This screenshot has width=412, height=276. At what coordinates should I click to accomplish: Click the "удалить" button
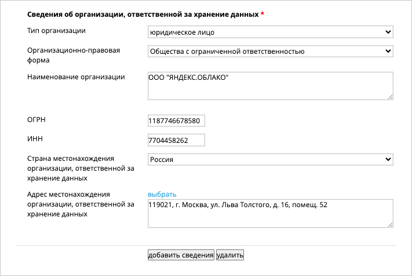pyautogui.click(x=230, y=255)
